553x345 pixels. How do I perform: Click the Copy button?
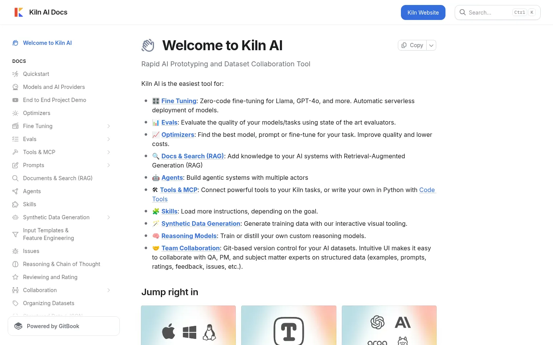click(412, 45)
